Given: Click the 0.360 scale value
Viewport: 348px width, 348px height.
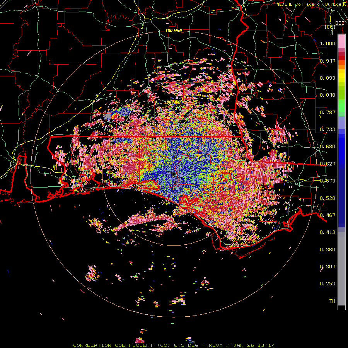Looking at the screenshot, I should 328,249.
